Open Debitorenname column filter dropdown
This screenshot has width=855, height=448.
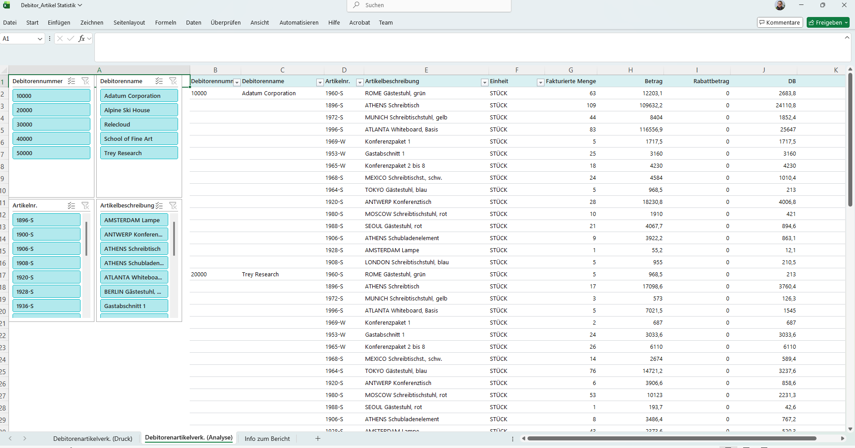pos(320,82)
